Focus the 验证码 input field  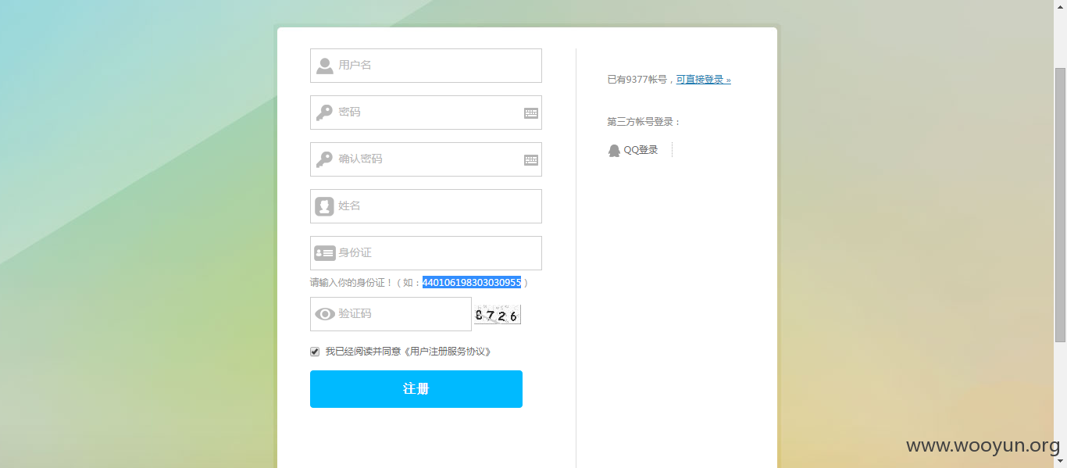click(391, 314)
